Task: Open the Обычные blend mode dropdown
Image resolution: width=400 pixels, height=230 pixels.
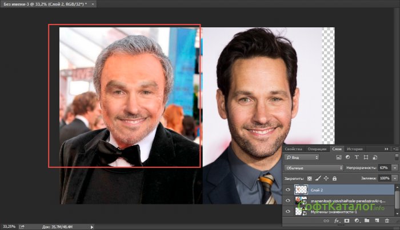Action: pyautogui.click(x=314, y=168)
